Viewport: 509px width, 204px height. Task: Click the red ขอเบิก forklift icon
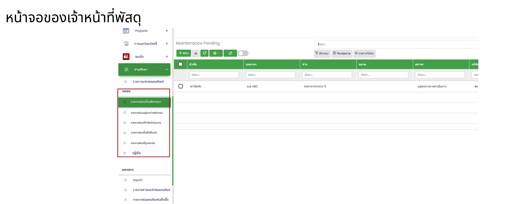126,57
